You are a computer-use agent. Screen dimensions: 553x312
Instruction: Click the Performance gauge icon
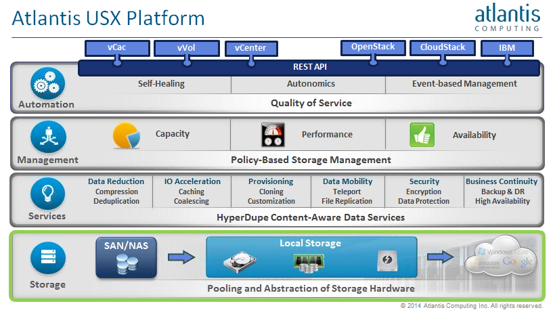tap(273, 135)
